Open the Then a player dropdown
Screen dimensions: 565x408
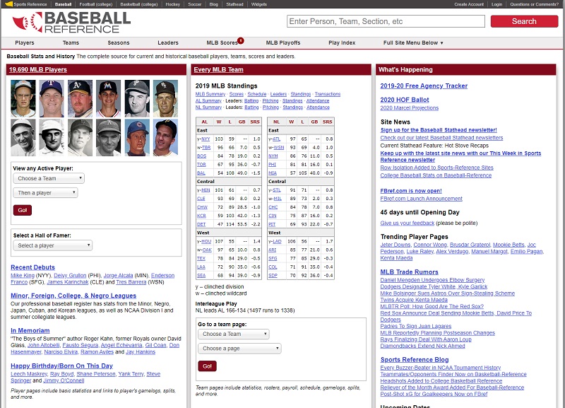[x=45, y=192]
